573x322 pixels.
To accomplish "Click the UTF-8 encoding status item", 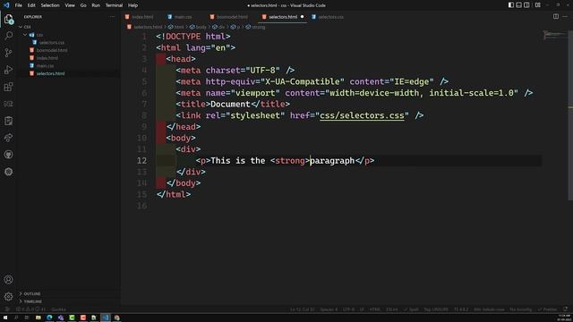I will [348, 309].
